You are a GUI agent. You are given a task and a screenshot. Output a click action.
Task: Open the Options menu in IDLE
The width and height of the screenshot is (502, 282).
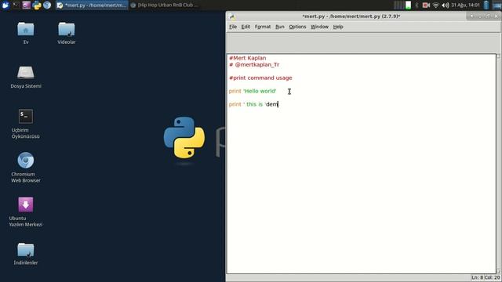pyautogui.click(x=297, y=27)
